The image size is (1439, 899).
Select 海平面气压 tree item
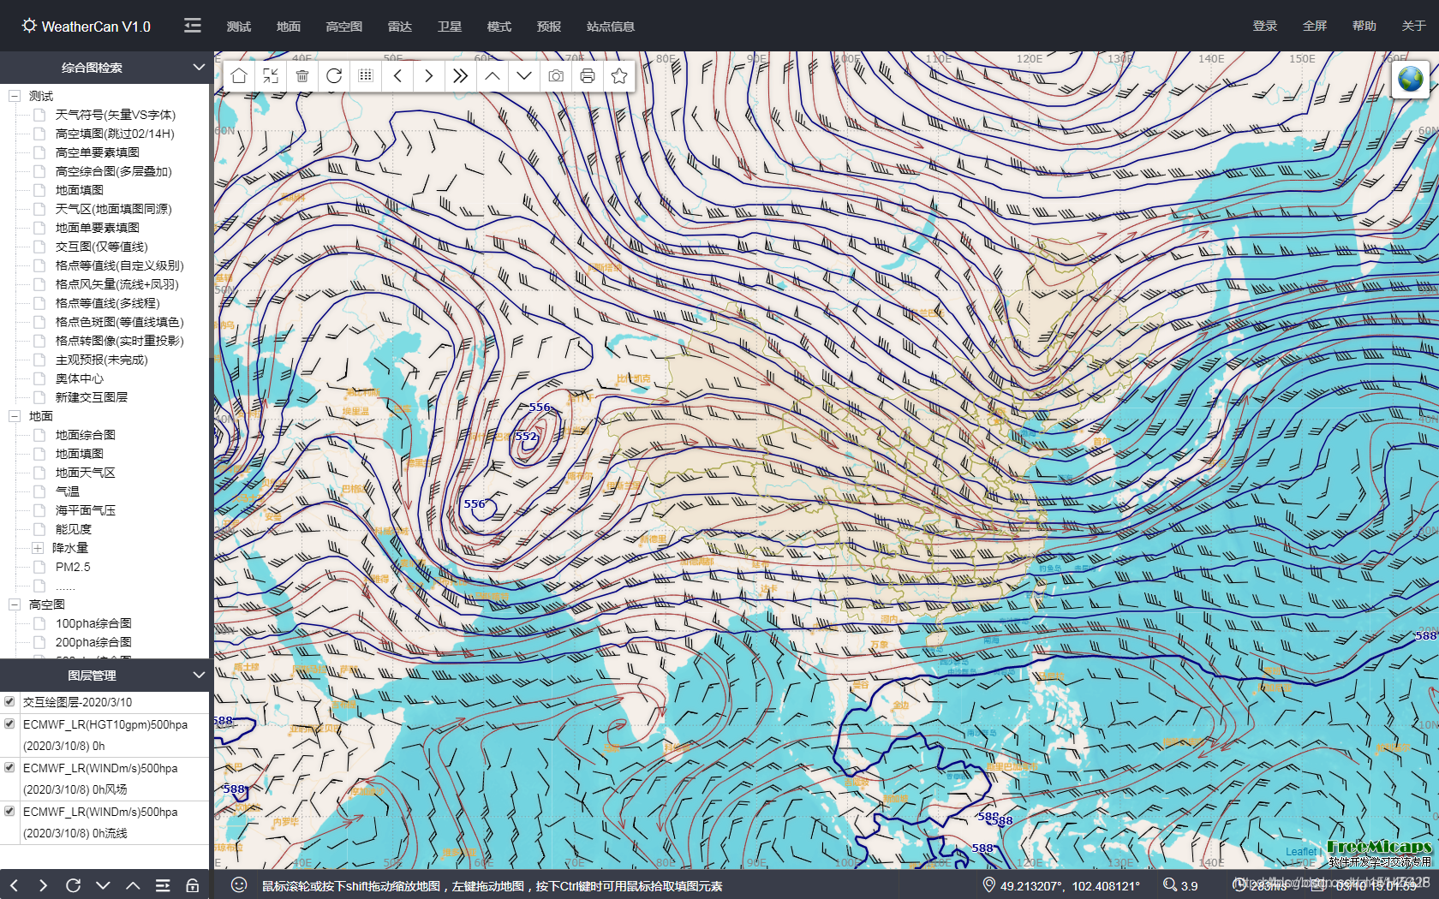point(86,510)
